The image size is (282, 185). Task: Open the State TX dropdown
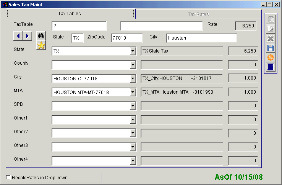133,51
